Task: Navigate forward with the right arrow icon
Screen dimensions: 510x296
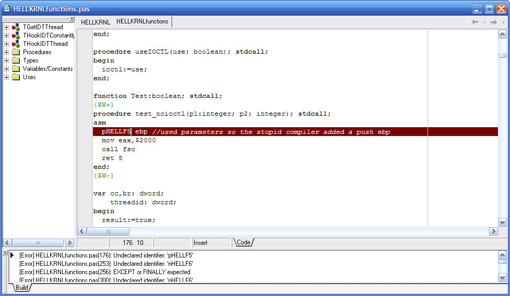Action: (494, 22)
